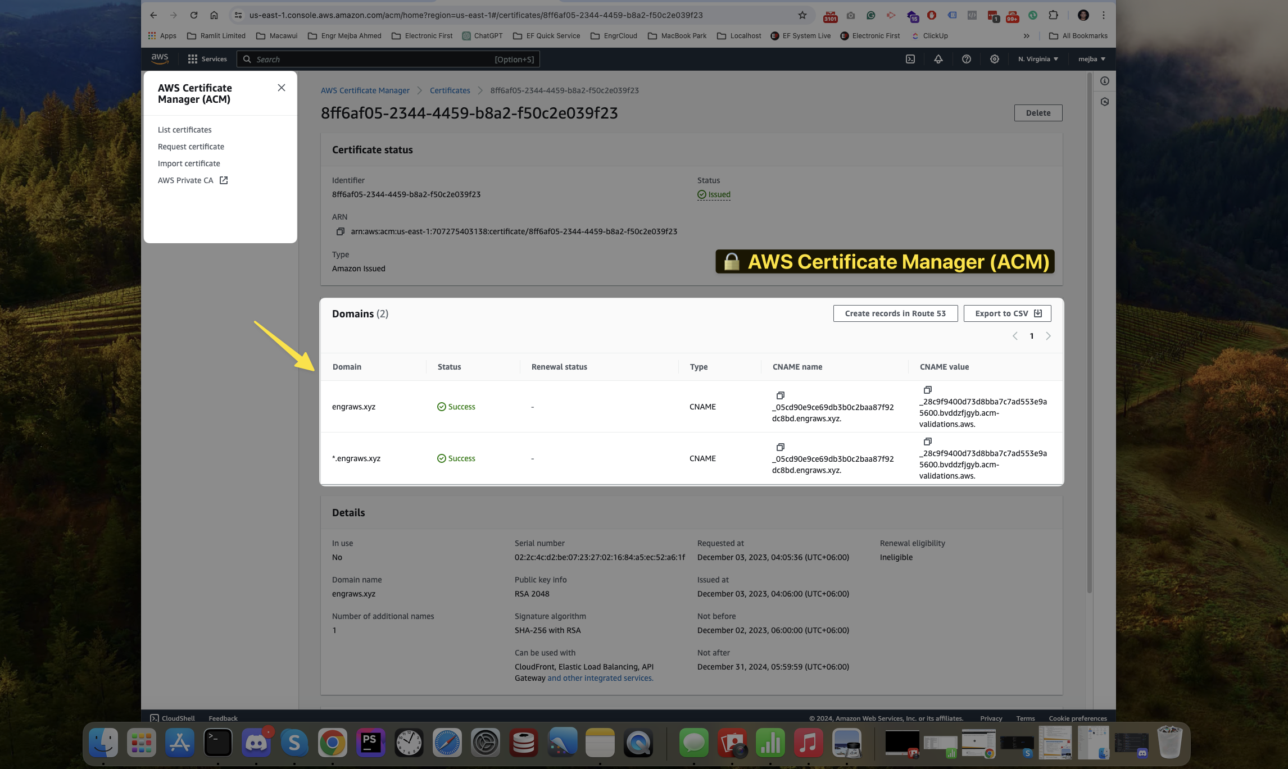
Task: Open Terminal from the Dock
Action: coord(218,743)
